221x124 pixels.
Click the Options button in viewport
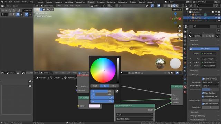(x=176, y=9)
